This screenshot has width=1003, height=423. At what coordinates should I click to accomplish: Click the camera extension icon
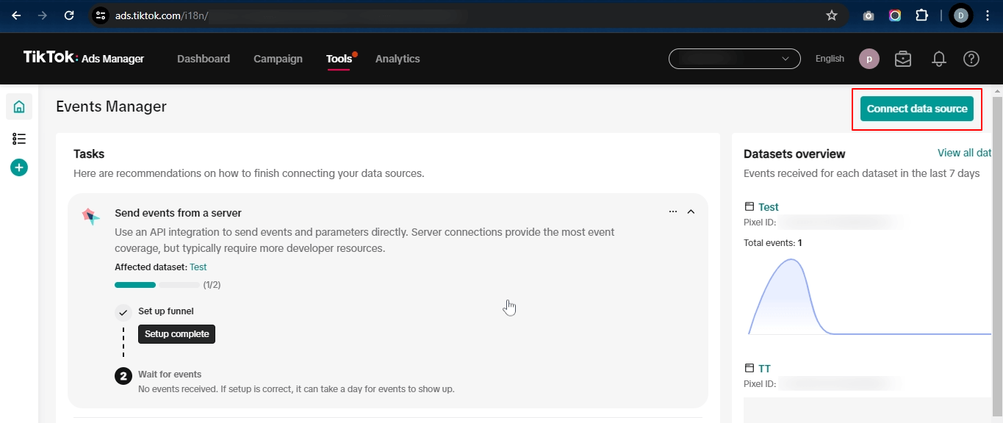[x=869, y=15]
